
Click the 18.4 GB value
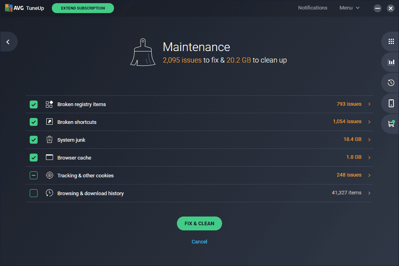352,139
